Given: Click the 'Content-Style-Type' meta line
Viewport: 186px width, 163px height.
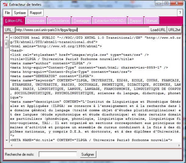Looking at the screenshot, I should (71, 72).
